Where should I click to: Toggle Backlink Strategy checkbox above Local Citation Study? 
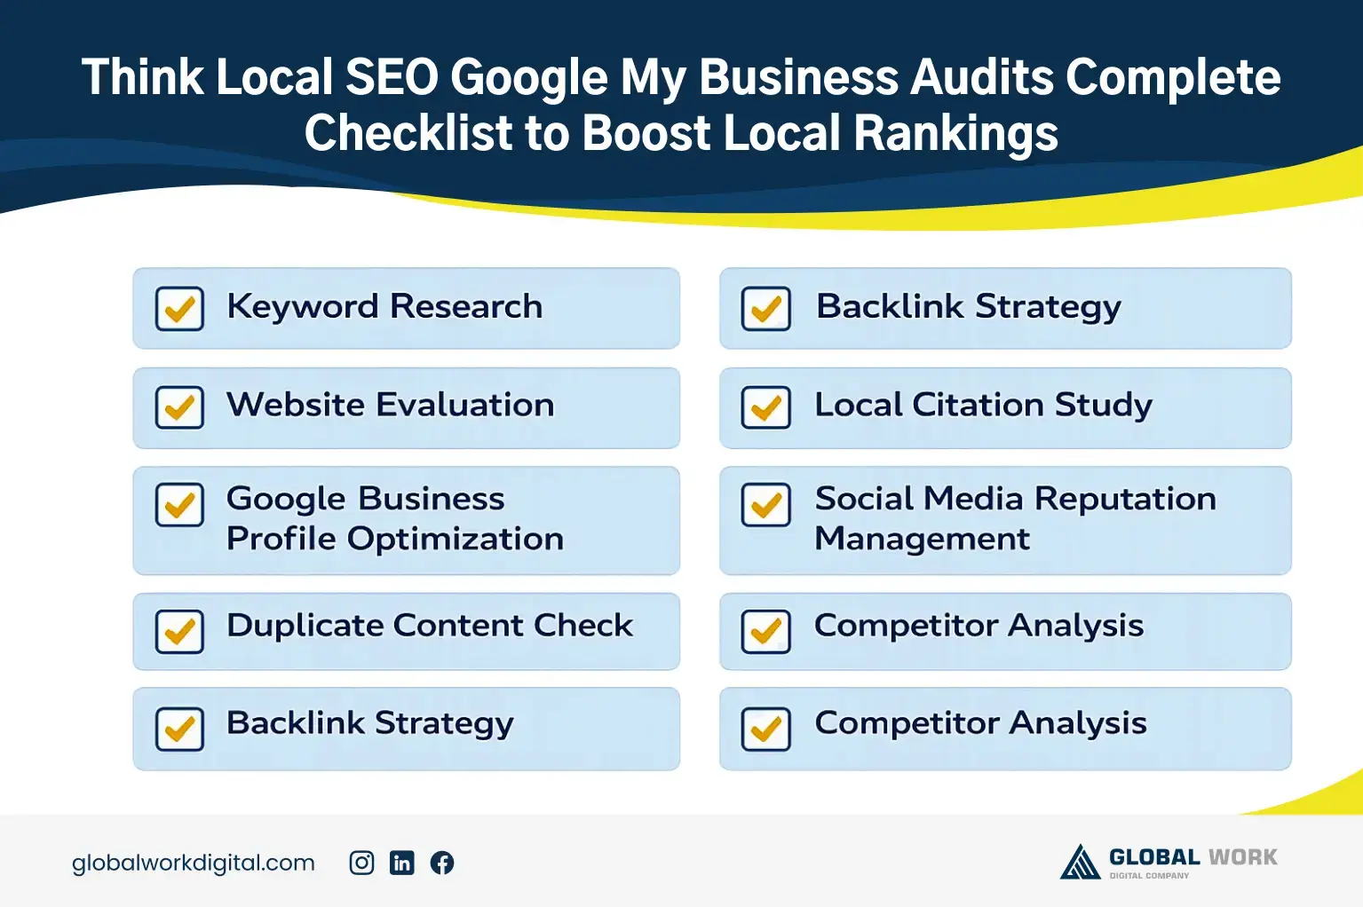(765, 309)
